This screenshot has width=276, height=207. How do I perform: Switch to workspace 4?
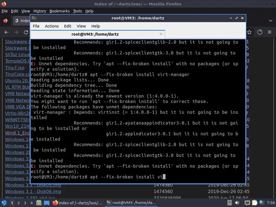click(x=32, y=203)
